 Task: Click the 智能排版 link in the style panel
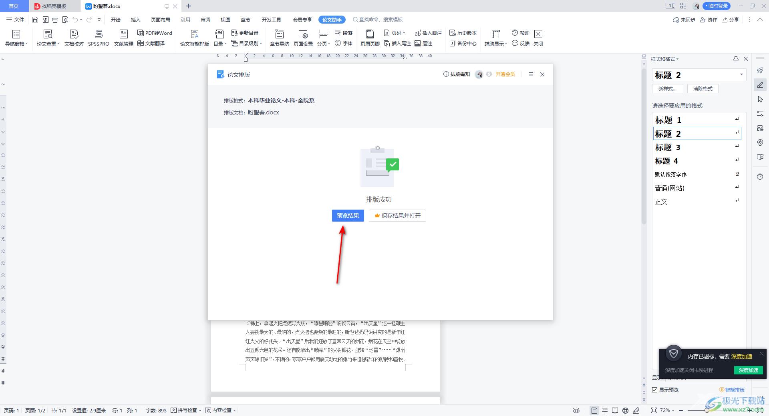[732, 390]
